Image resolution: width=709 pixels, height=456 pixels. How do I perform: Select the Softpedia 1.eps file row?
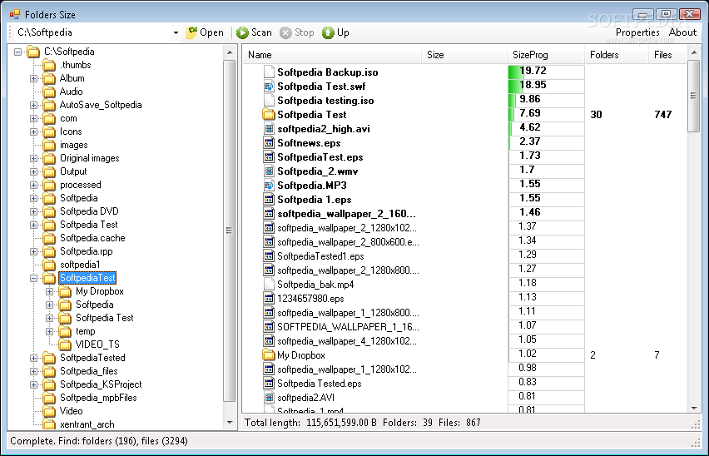click(465, 200)
